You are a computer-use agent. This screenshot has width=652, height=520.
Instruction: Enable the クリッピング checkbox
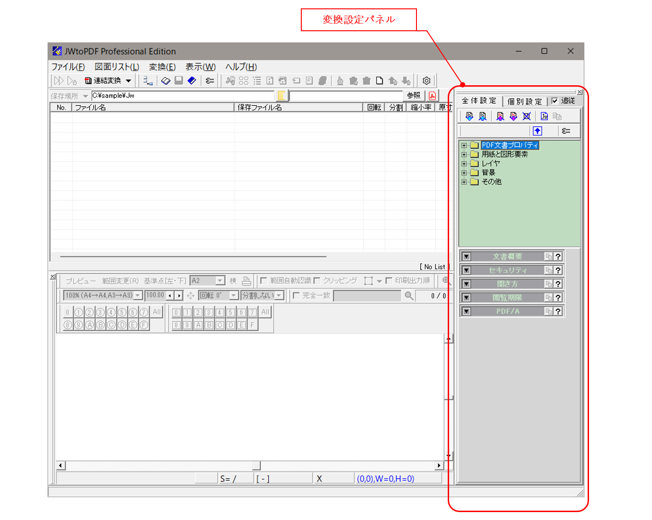pos(317,281)
